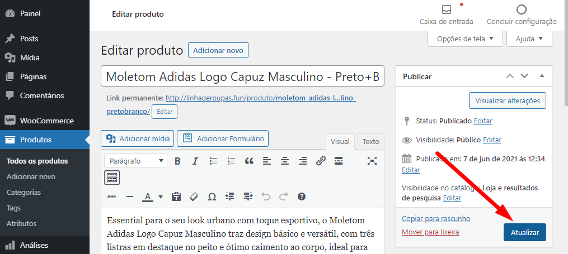
Task: Click Editar button for permalink
Action: tap(165, 112)
